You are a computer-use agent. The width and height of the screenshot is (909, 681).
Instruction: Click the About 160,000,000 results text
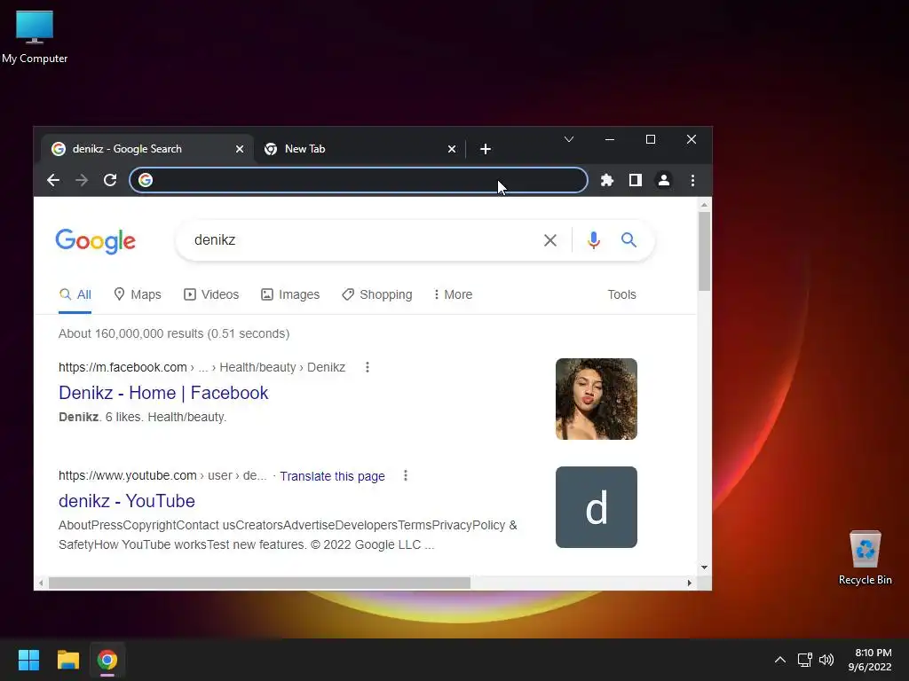174,333
